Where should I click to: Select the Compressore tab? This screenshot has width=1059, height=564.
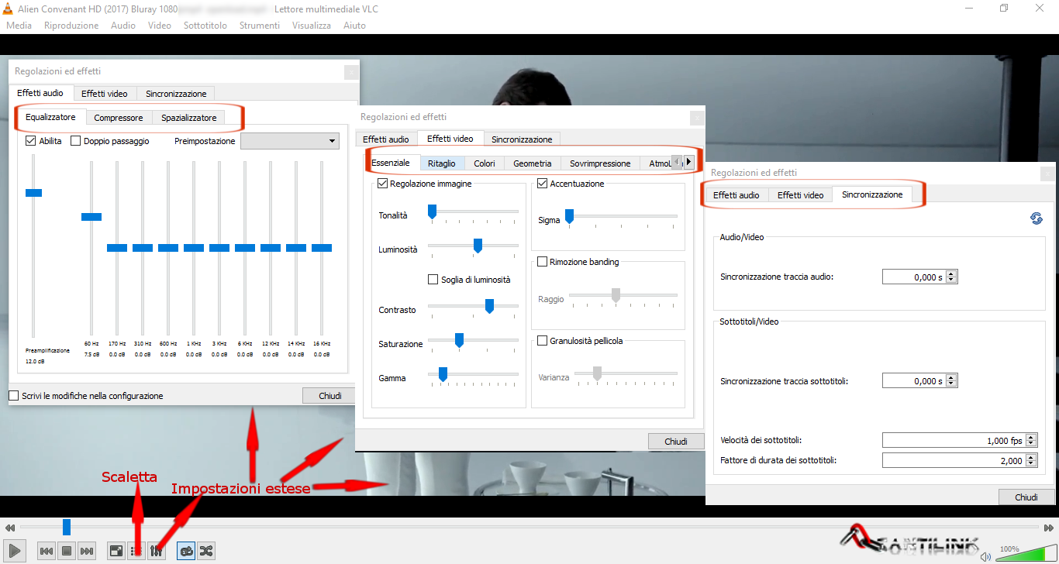119,118
